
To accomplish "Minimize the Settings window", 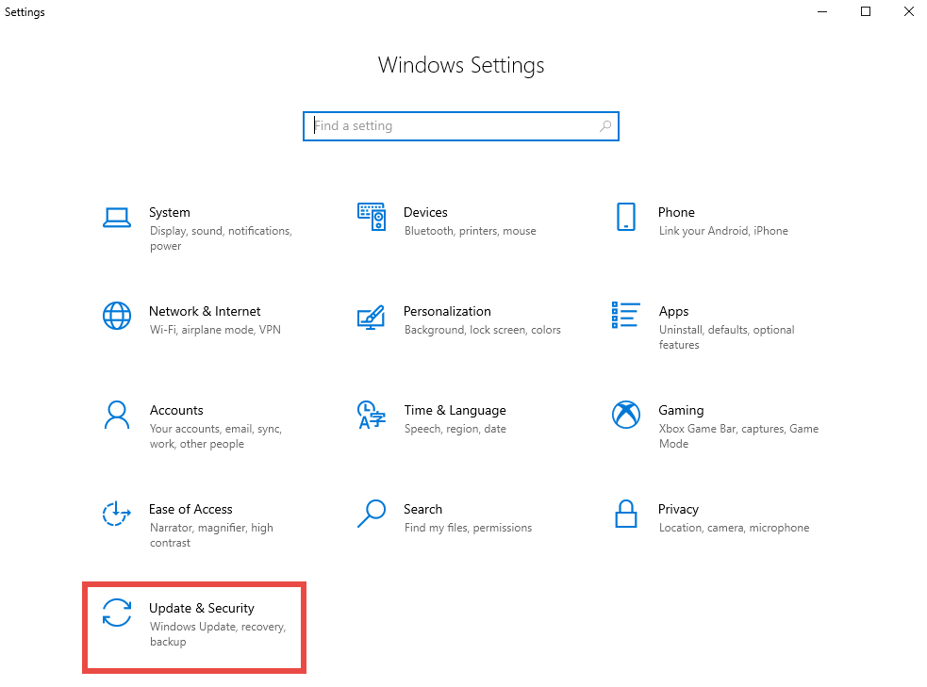I will point(822,12).
